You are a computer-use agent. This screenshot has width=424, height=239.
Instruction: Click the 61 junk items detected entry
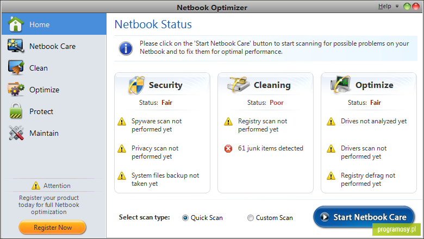pos(270,148)
